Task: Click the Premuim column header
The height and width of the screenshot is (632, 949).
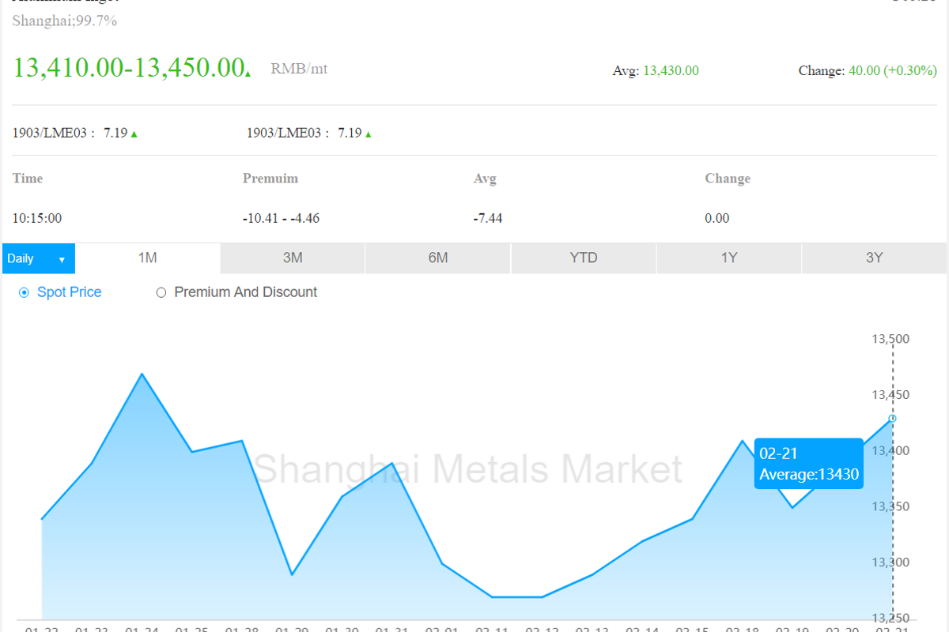Action: pos(270,179)
